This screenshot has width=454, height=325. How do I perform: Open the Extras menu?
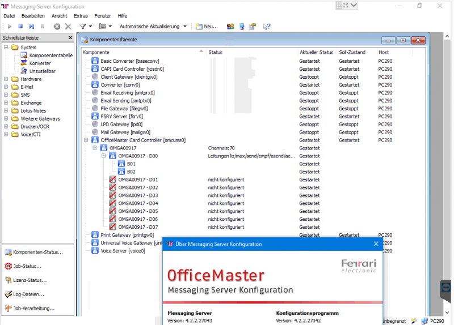click(81, 16)
